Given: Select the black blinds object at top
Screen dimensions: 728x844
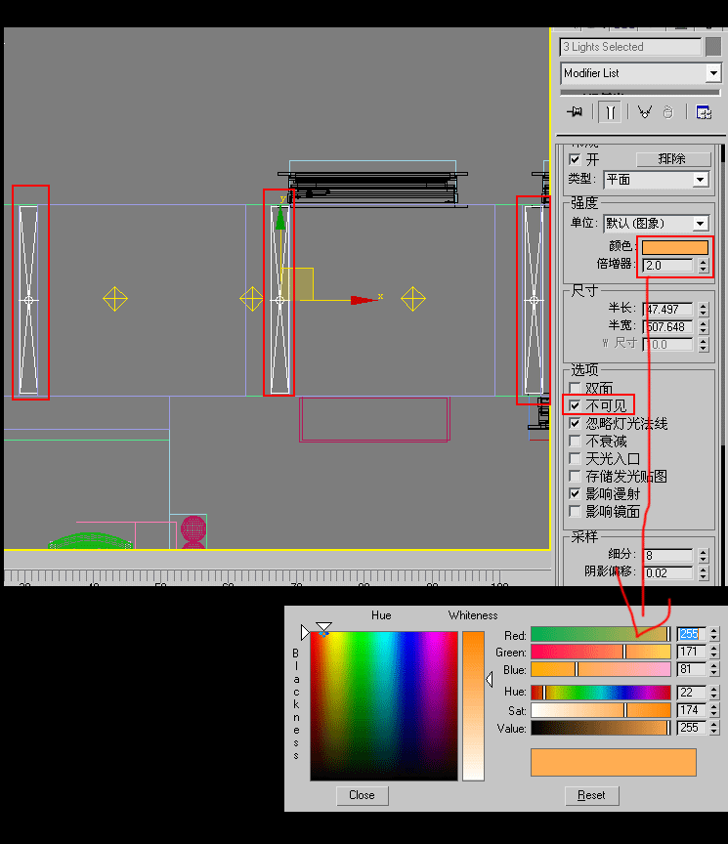Looking at the screenshot, I should 372,189.
